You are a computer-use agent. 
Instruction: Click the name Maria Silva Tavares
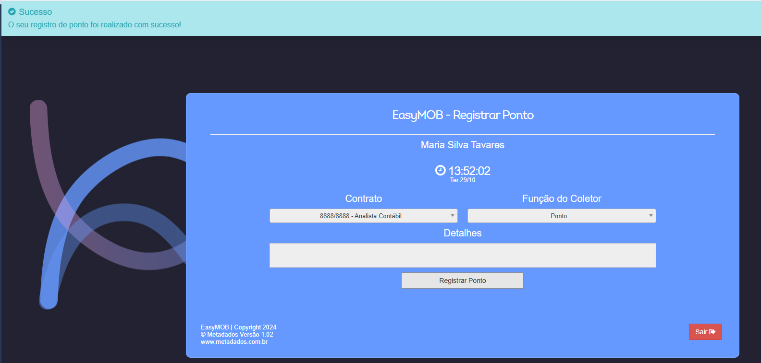[x=463, y=145]
